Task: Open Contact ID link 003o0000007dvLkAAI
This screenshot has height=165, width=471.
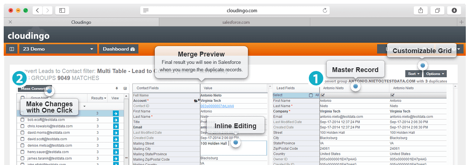Action: (x=218, y=106)
